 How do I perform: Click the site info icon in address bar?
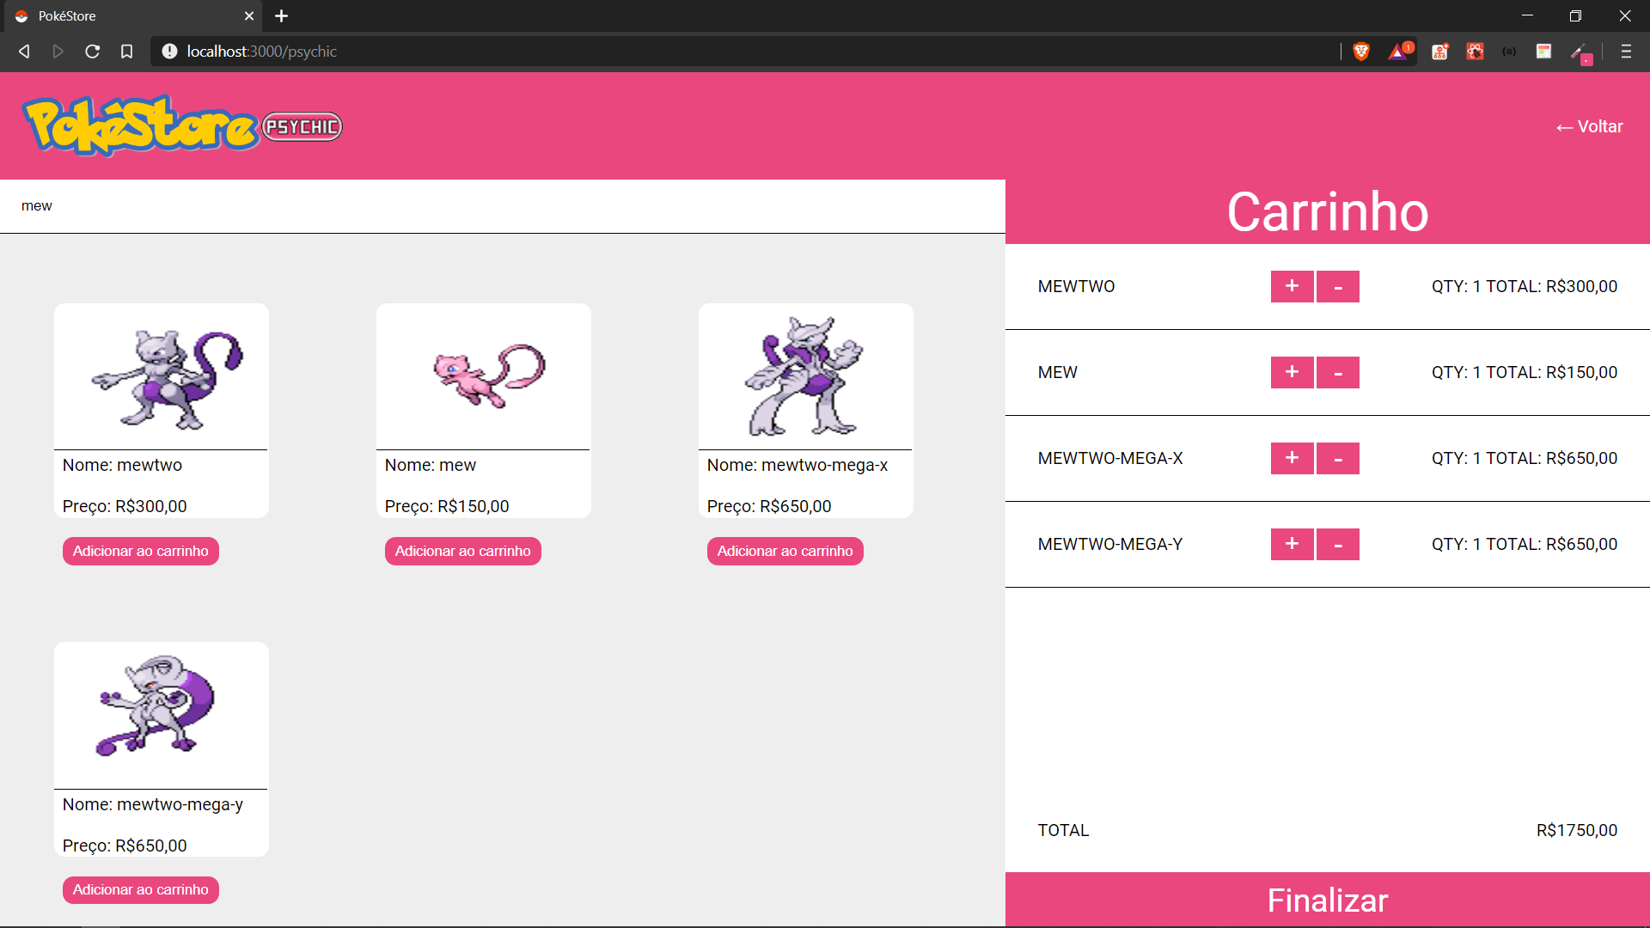(169, 52)
